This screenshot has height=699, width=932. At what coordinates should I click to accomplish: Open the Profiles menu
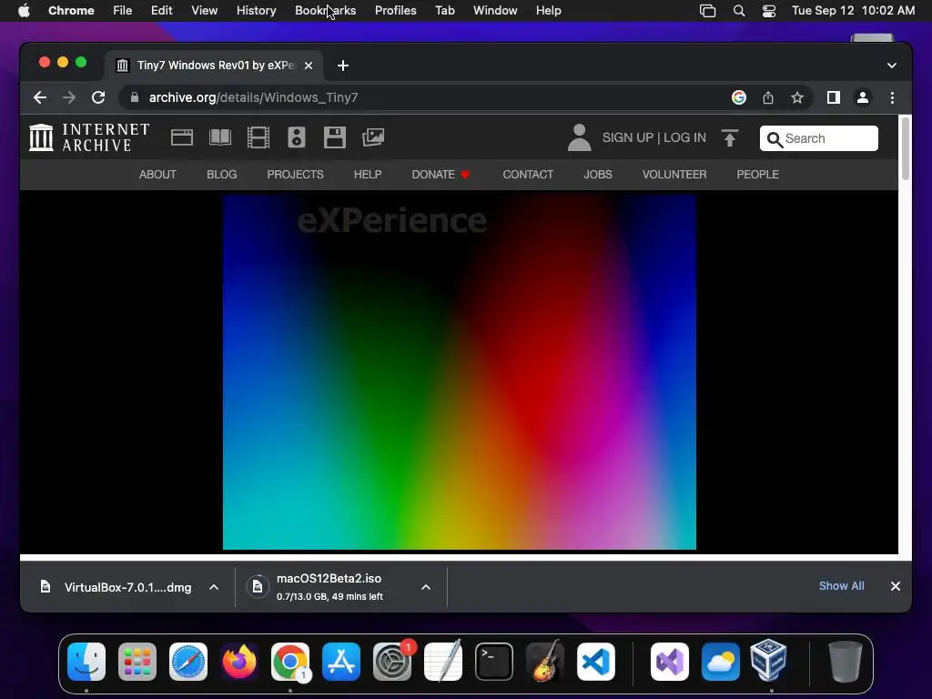click(395, 11)
